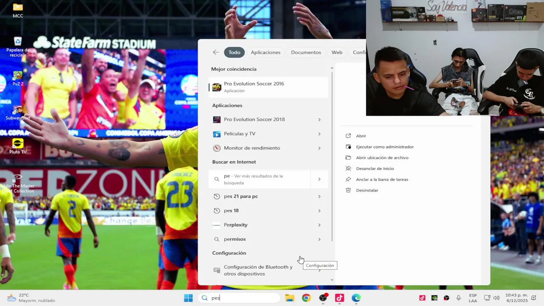Click results list vertical scrollbar
Viewport: 544px width, 306px height.
point(332,156)
